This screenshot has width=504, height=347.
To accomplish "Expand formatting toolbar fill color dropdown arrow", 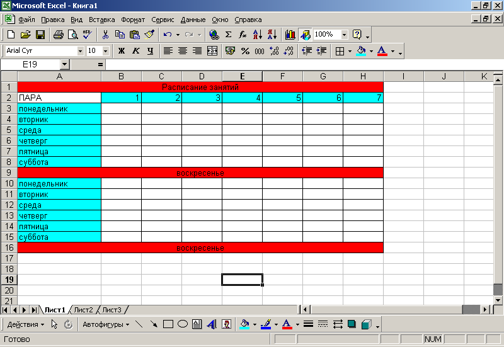I will click(x=371, y=51).
